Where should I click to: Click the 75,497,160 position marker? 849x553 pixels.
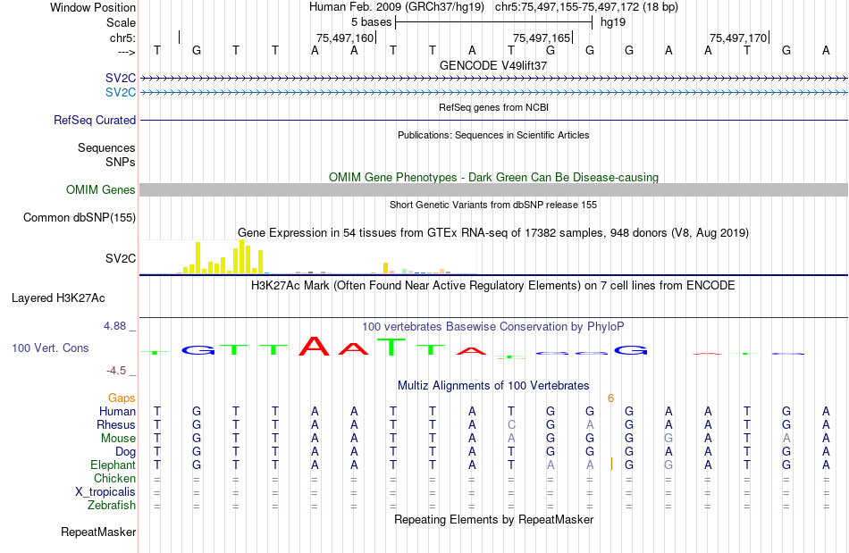347,38
